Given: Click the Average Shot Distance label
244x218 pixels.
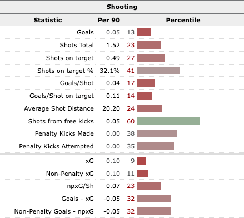Looking at the screenshot, I should 59,108.
